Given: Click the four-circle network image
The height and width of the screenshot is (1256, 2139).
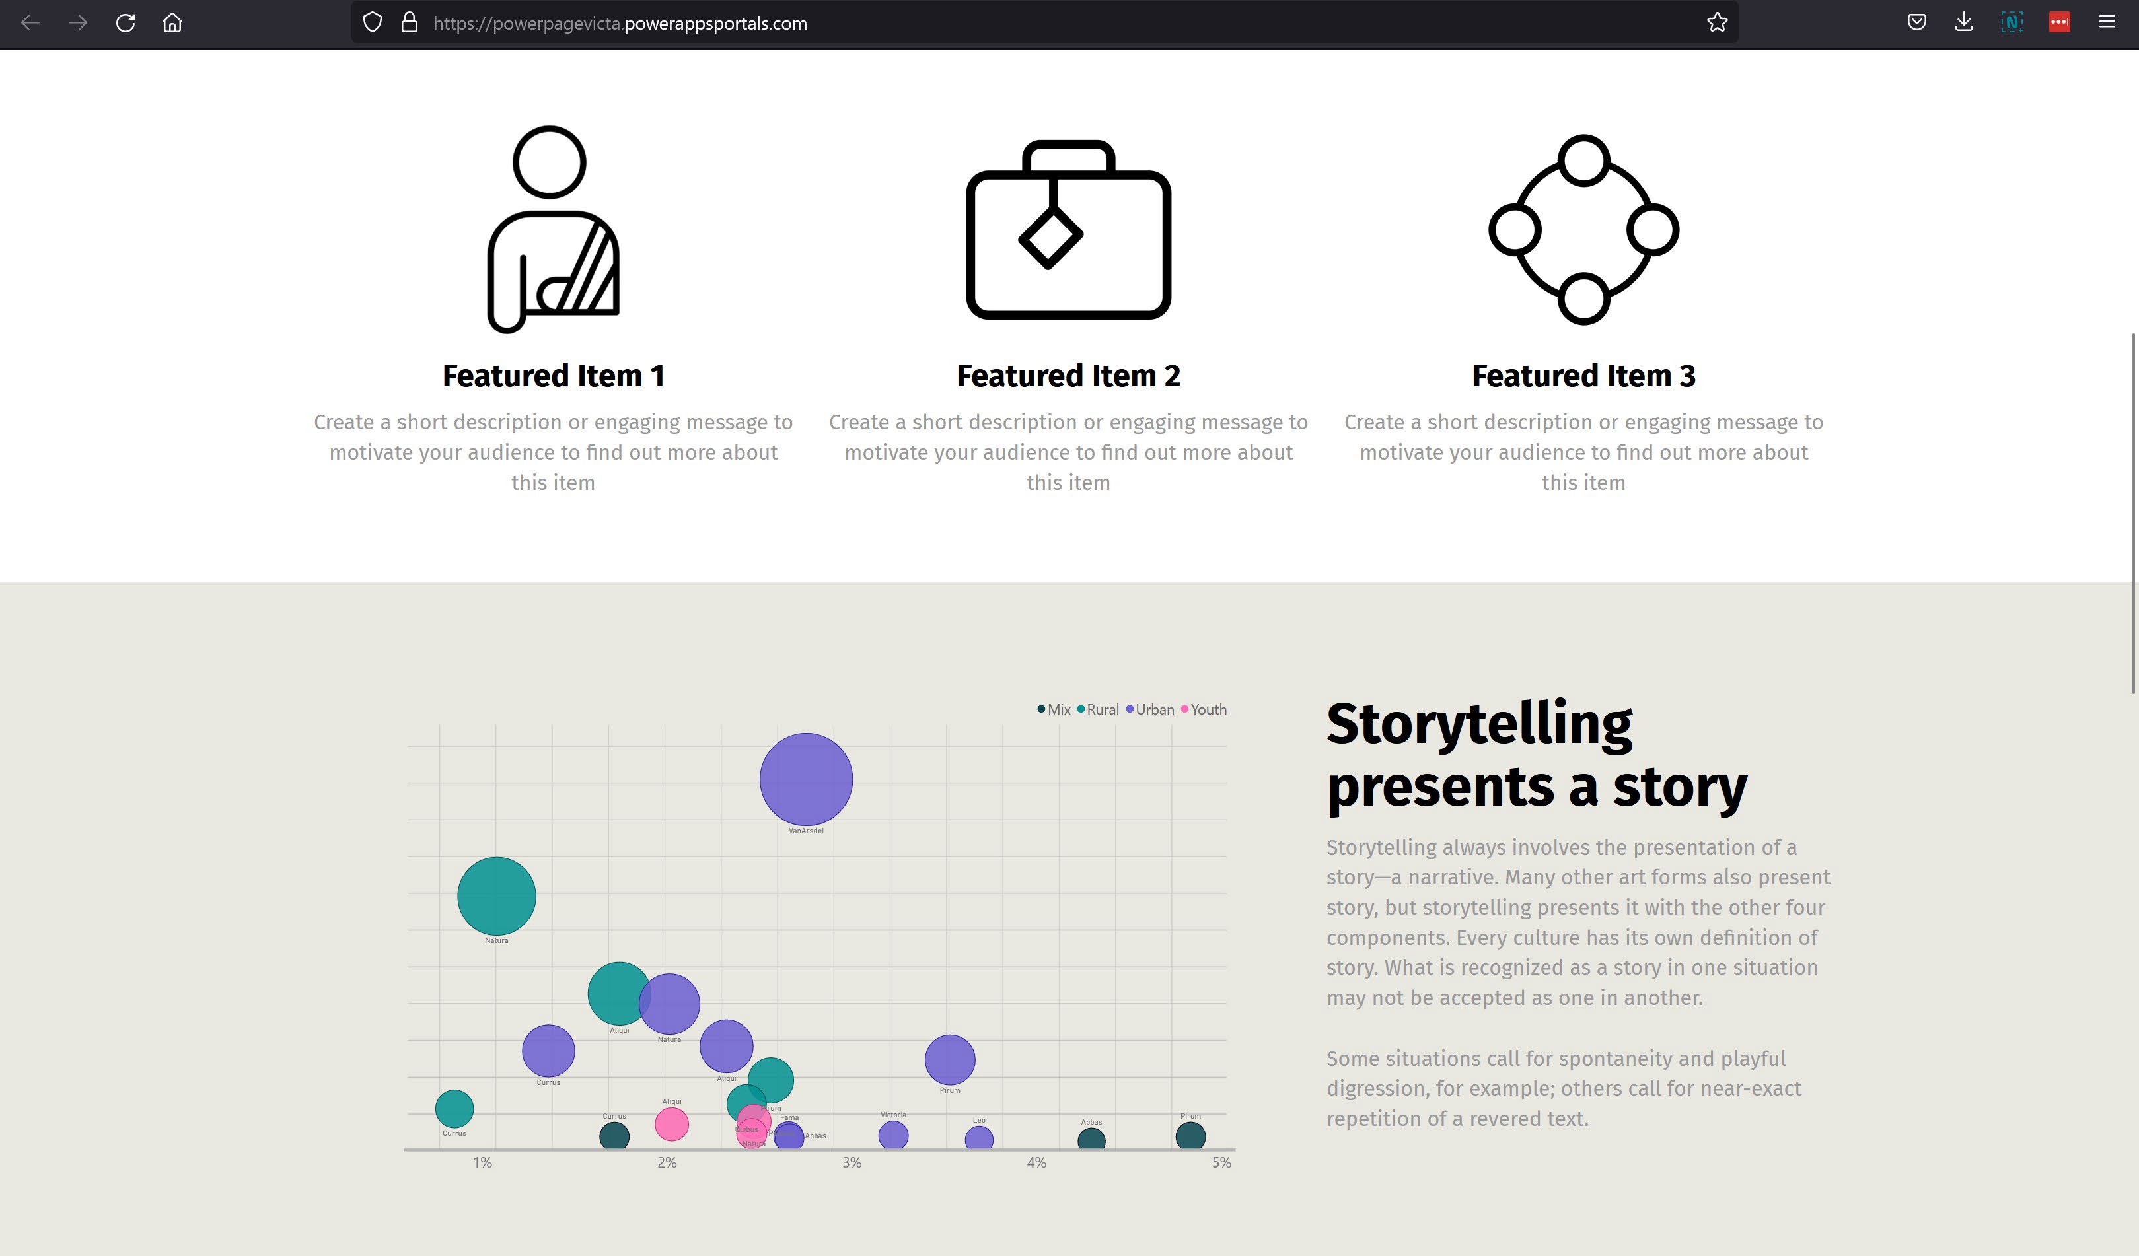Looking at the screenshot, I should [x=1584, y=229].
